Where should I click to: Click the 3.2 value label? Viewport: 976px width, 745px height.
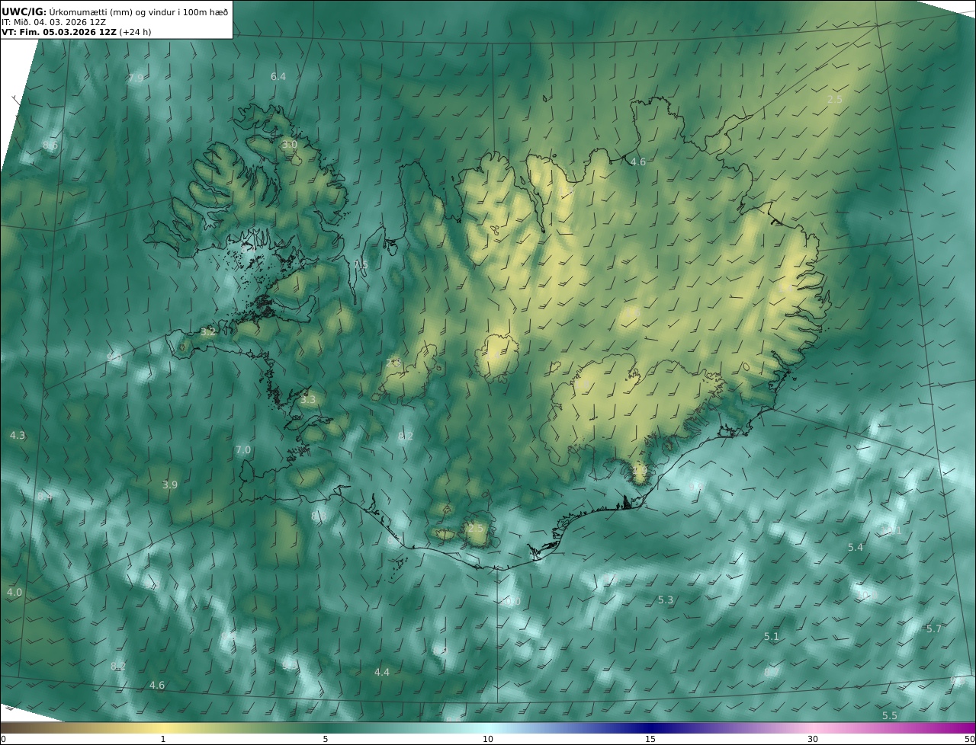208,332
